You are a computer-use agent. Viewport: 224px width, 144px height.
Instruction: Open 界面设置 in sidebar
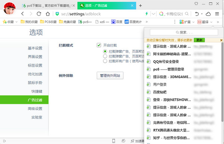(35, 57)
